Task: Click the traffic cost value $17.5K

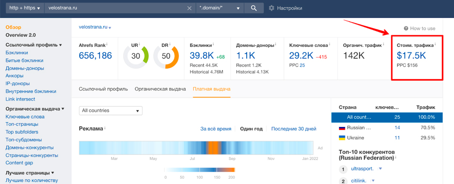Action: click(x=411, y=56)
